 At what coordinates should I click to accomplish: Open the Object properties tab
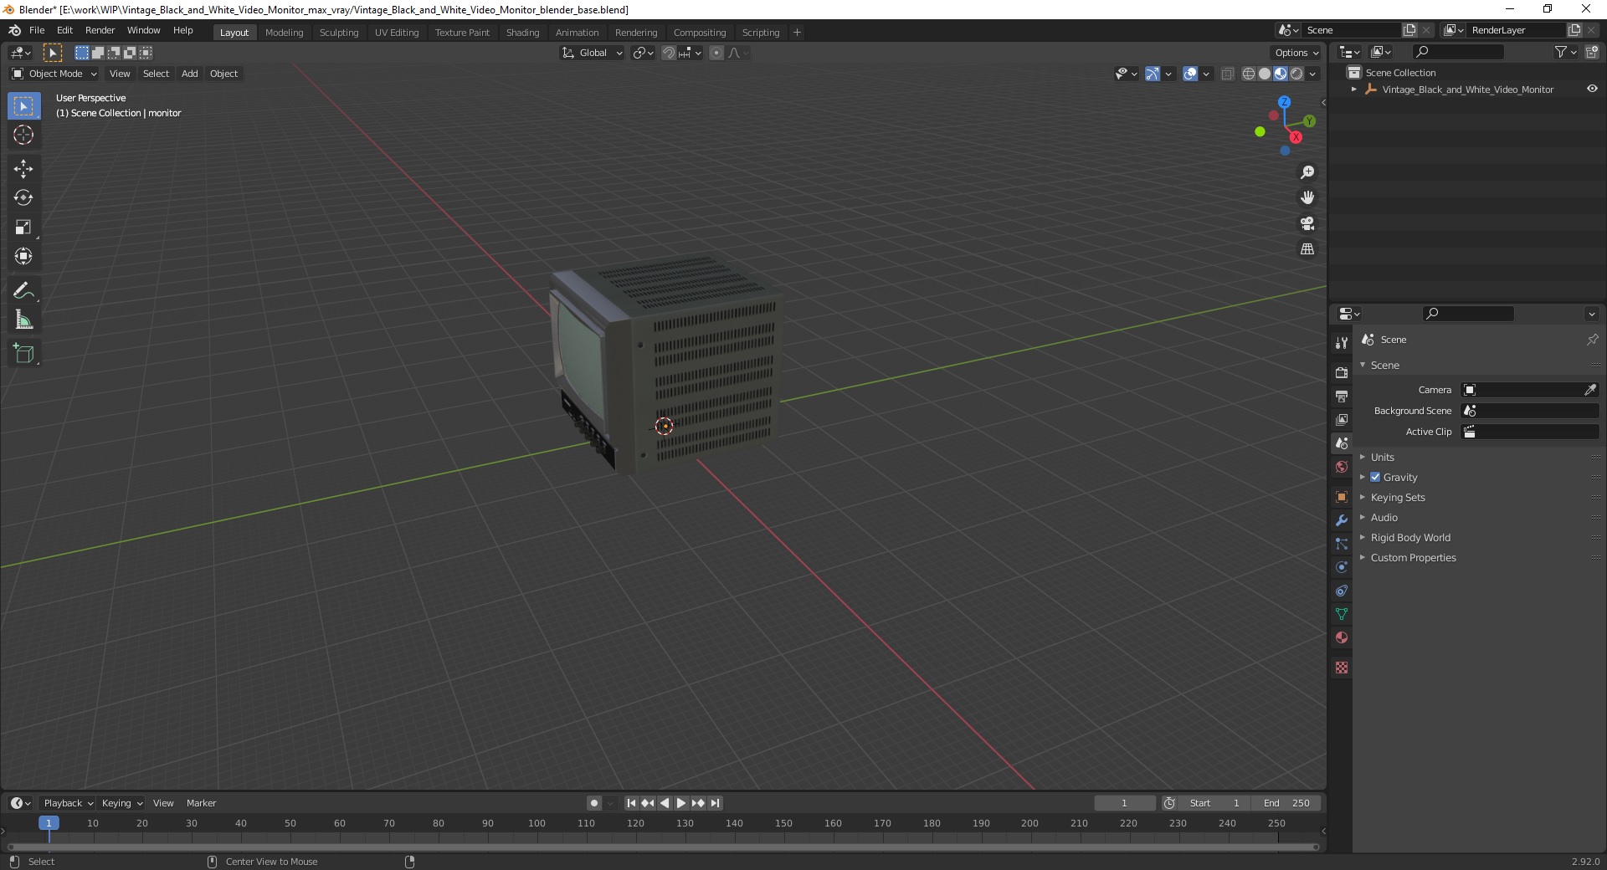pyautogui.click(x=1342, y=497)
